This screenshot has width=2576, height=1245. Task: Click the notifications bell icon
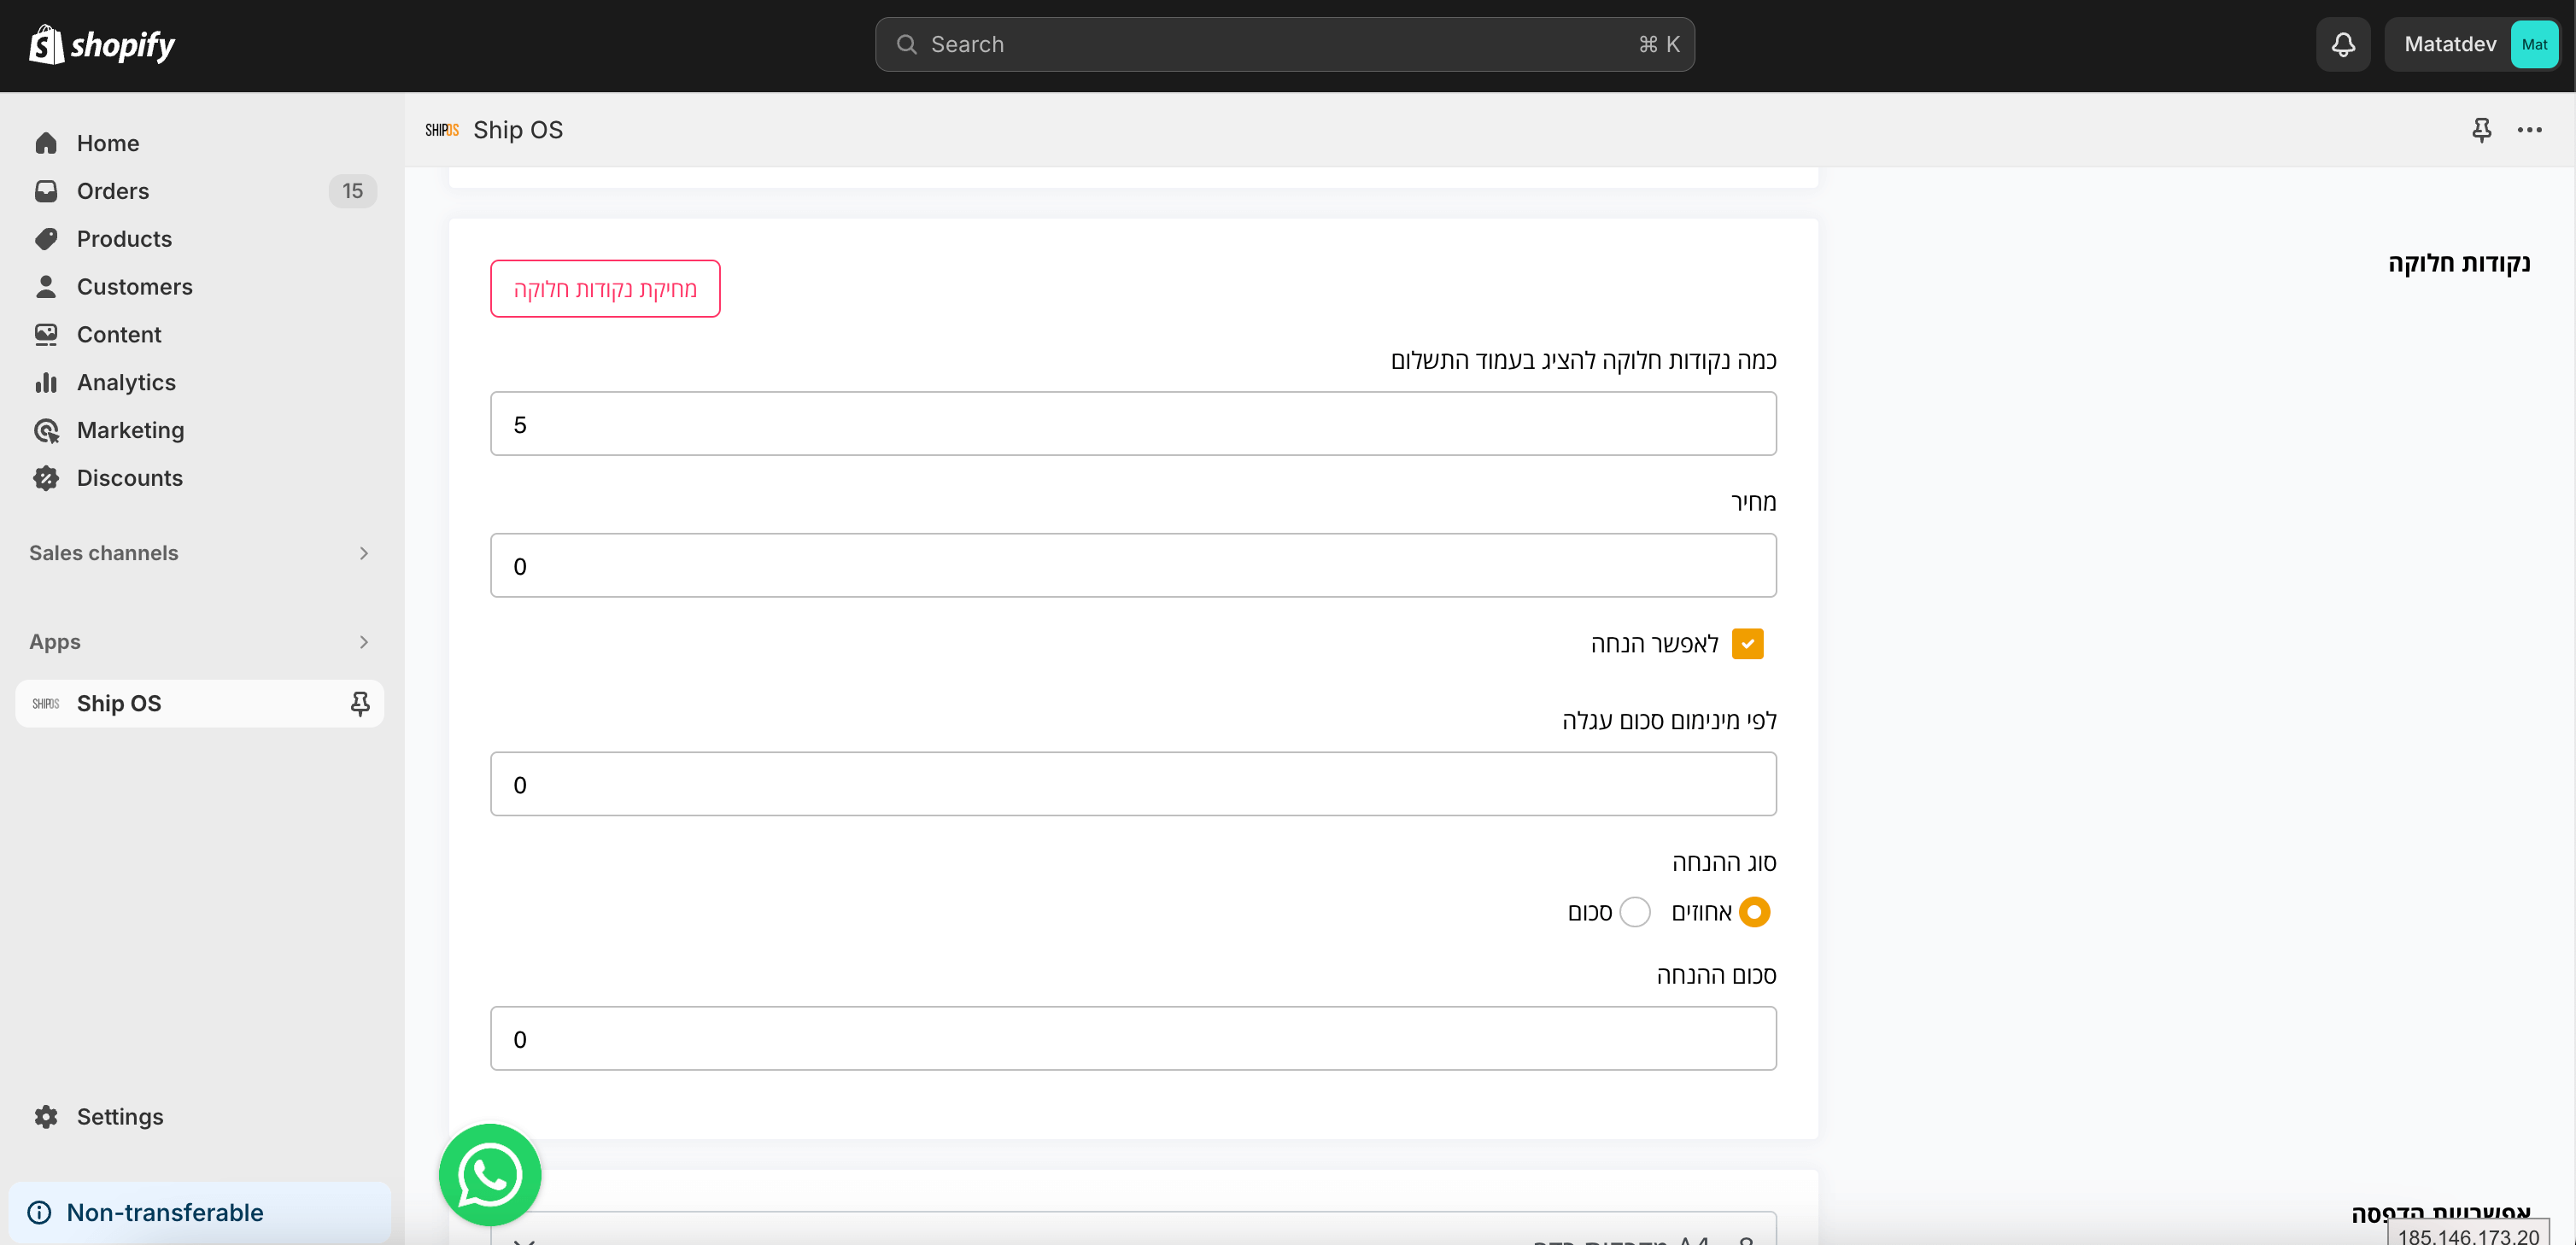point(2343,44)
